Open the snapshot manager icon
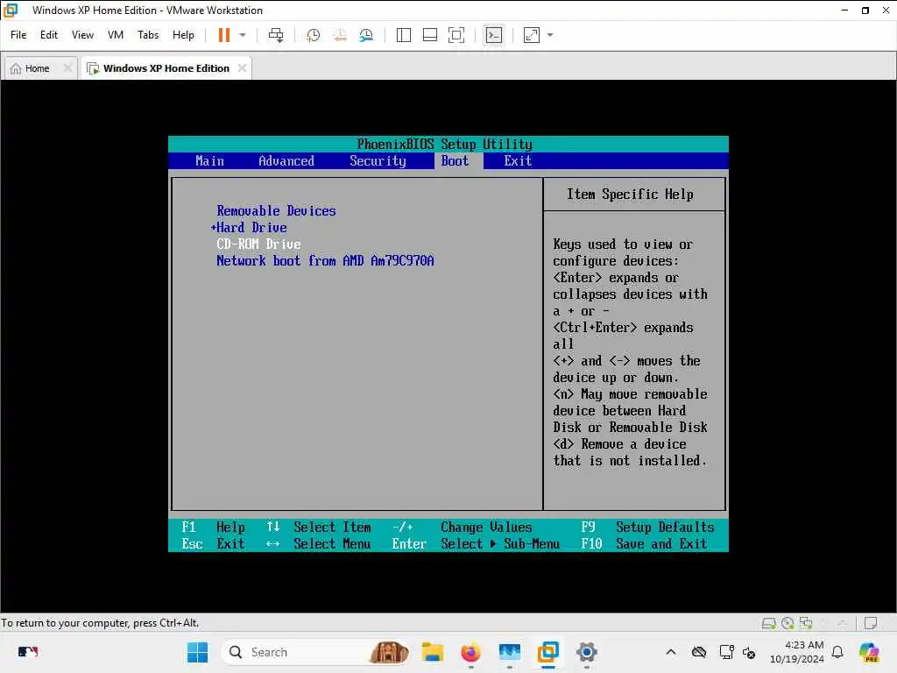This screenshot has width=897, height=673. pyautogui.click(x=366, y=35)
